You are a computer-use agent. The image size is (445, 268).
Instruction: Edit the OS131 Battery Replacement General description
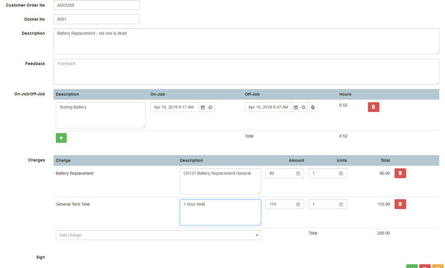point(220,181)
